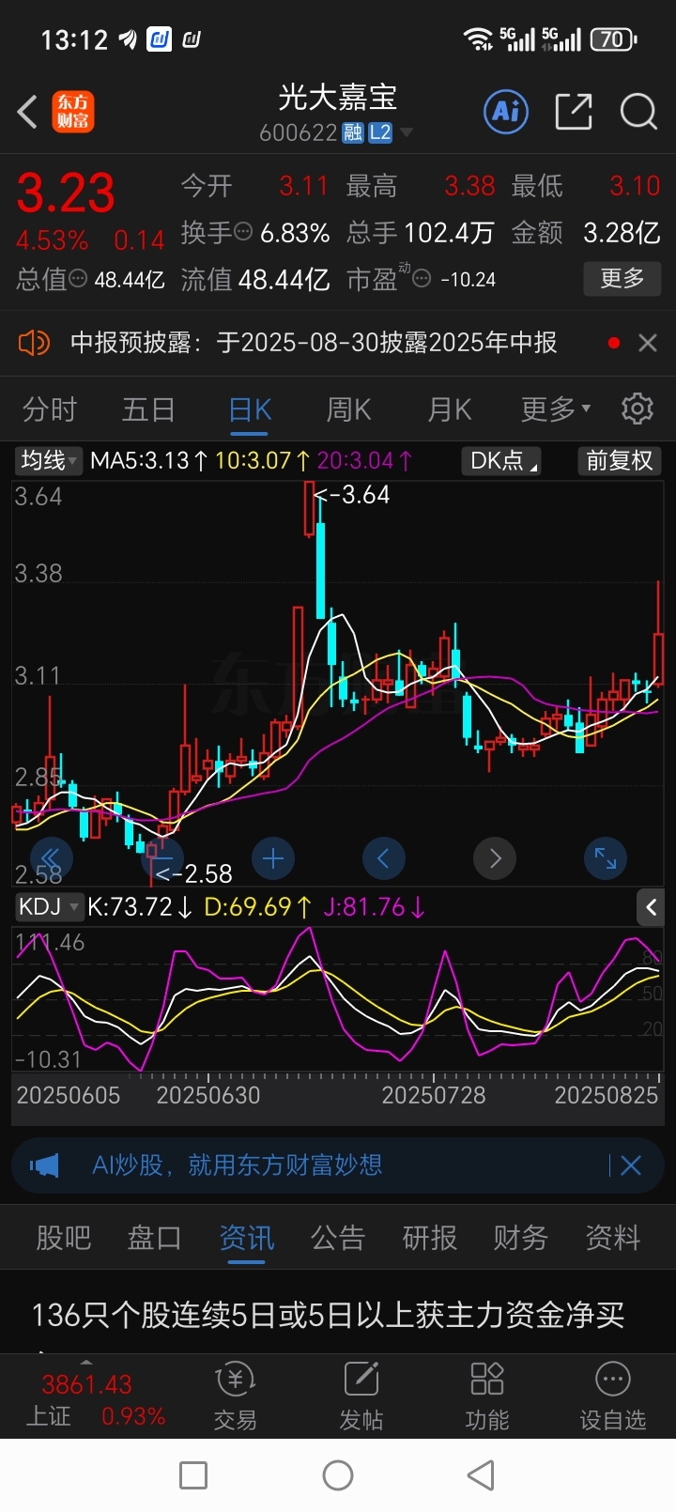The width and height of the screenshot is (676, 1512).
Task: Tap the minus zoom-out chart button
Action: [x=161, y=858]
